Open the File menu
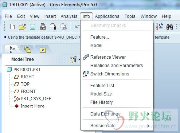Screen dimensions: 180x133 coord(8,16)
